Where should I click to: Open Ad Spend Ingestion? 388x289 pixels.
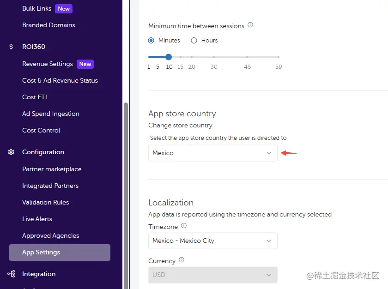[x=51, y=114]
